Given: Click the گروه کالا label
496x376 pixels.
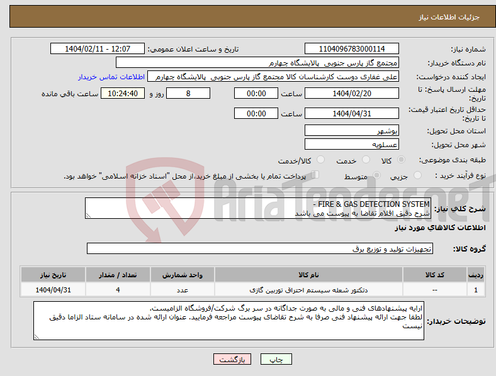Looking at the screenshot, I should 470,249.
